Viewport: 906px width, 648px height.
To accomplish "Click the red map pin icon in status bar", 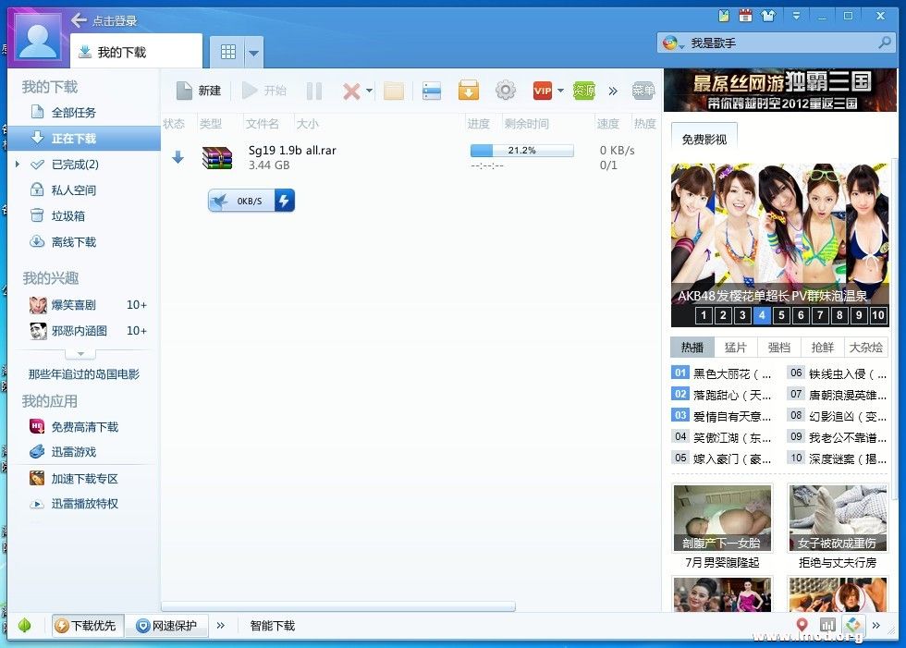I will [801, 625].
